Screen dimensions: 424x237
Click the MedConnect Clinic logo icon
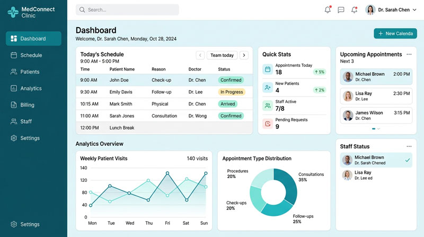(13, 12)
